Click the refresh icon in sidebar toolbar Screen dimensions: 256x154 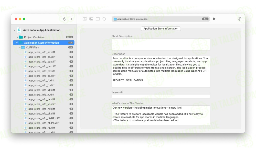(65, 19)
